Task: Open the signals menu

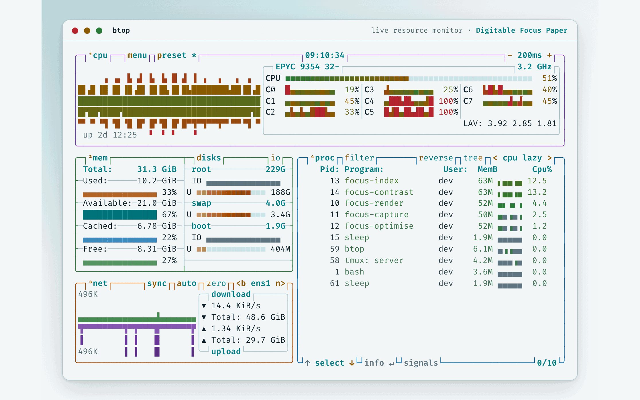Action: [421, 363]
